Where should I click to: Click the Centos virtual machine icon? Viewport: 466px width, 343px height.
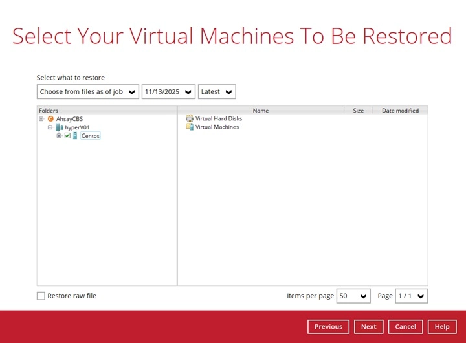(75, 136)
